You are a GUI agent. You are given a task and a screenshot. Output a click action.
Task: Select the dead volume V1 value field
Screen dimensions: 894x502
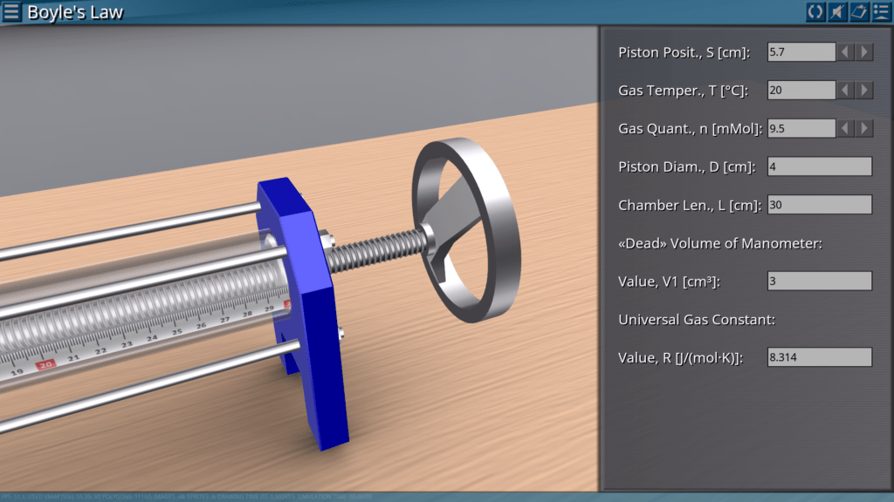pos(819,282)
